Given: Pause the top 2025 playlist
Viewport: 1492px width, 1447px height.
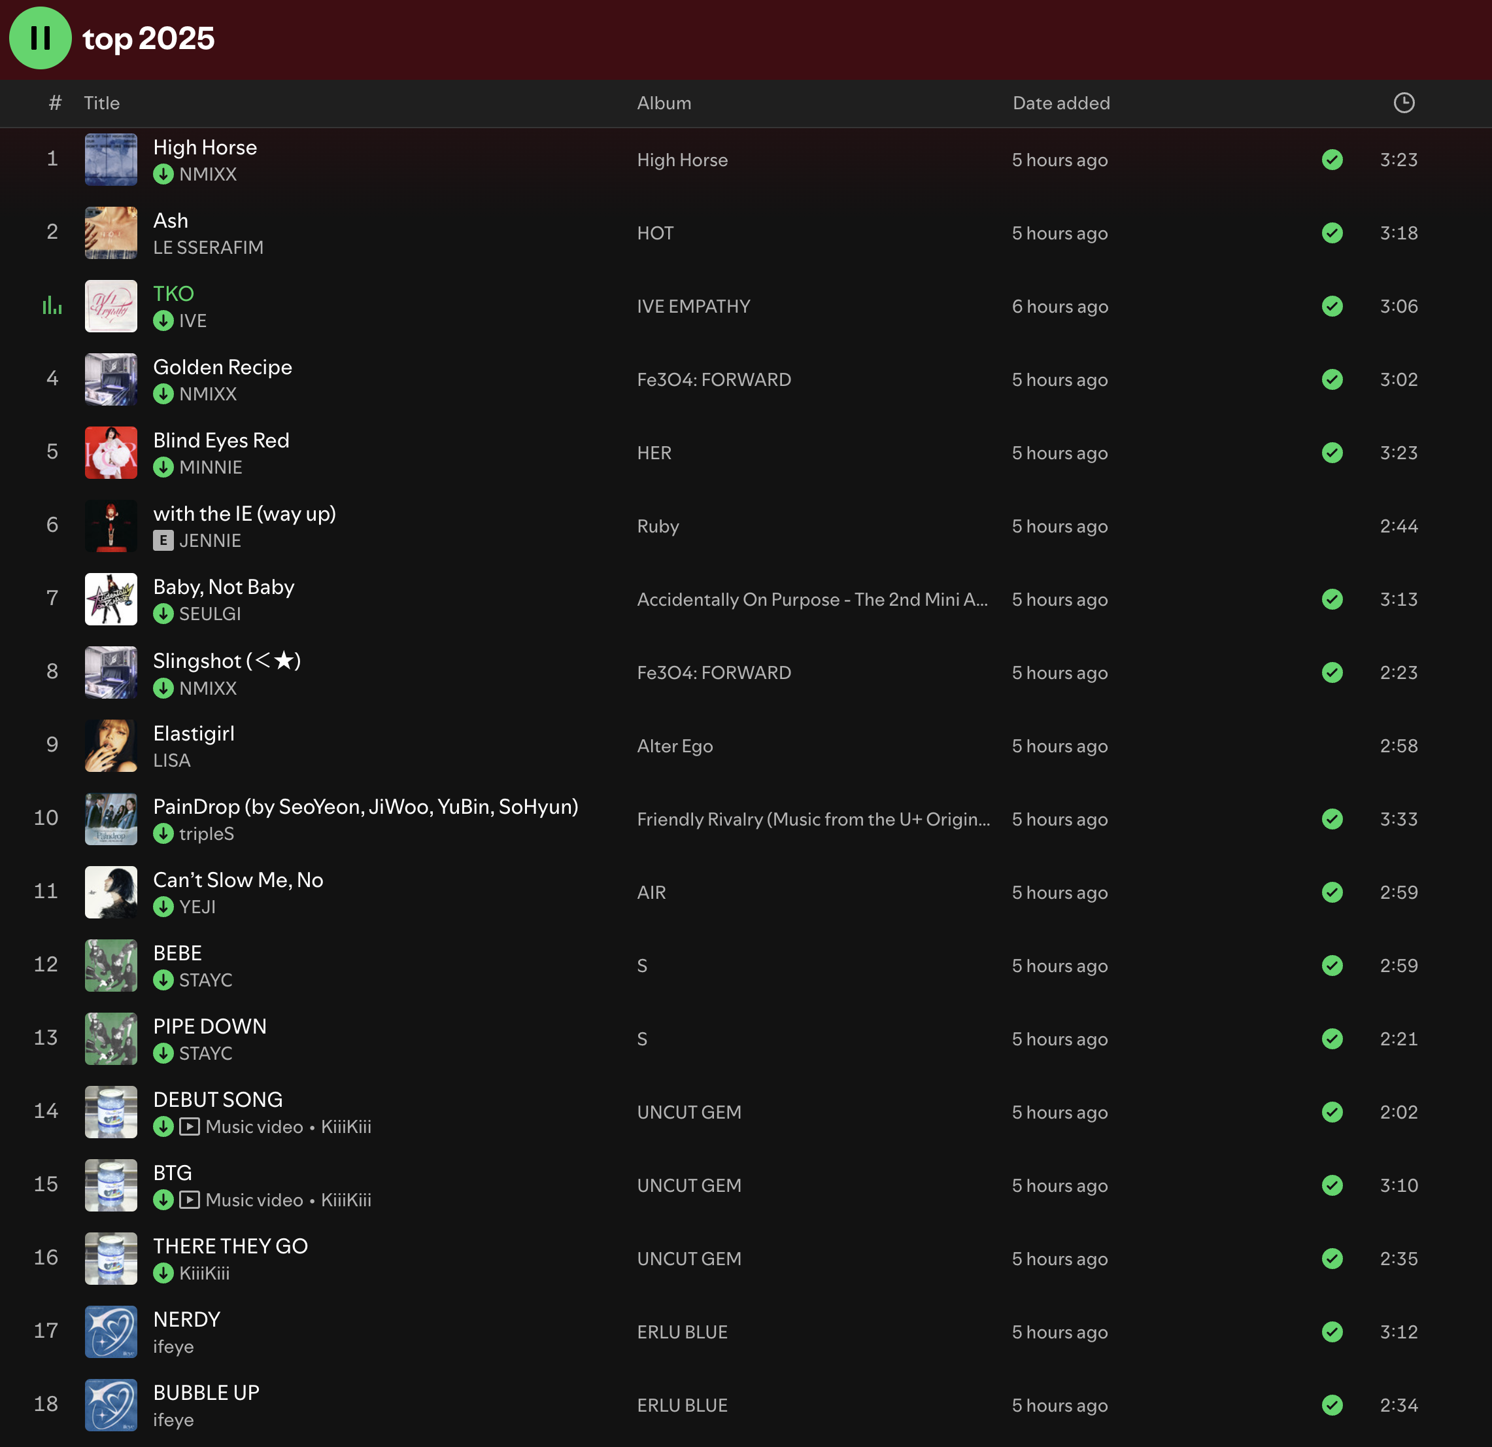Looking at the screenshot, I should tap(41, 38).
